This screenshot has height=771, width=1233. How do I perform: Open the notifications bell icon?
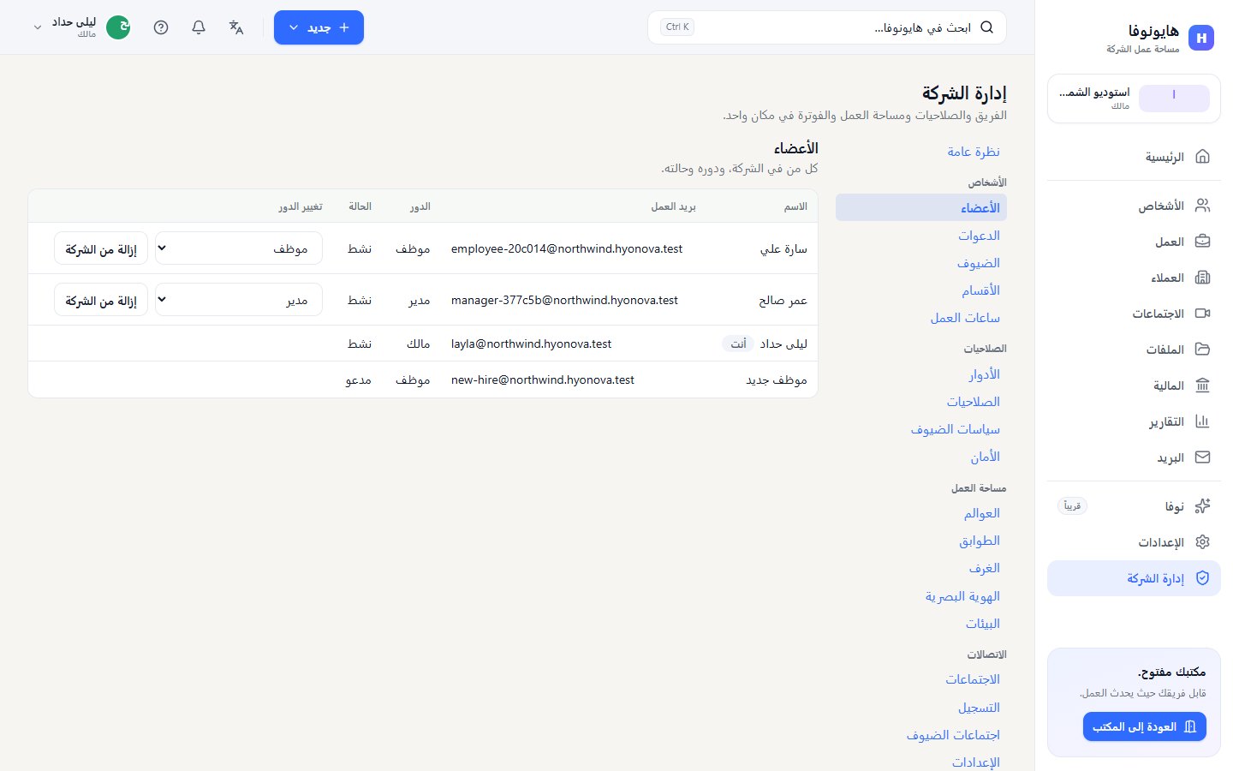[199, 27]
